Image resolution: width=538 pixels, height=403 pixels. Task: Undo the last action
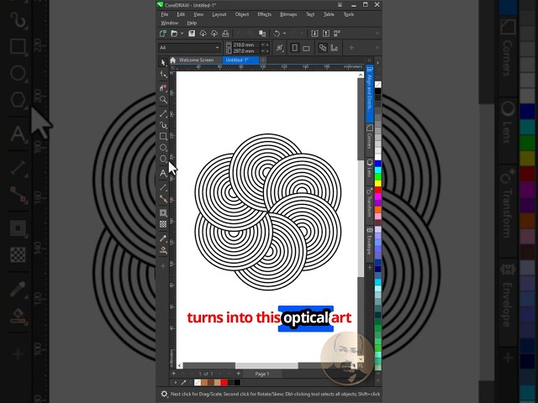coord(277,34)
